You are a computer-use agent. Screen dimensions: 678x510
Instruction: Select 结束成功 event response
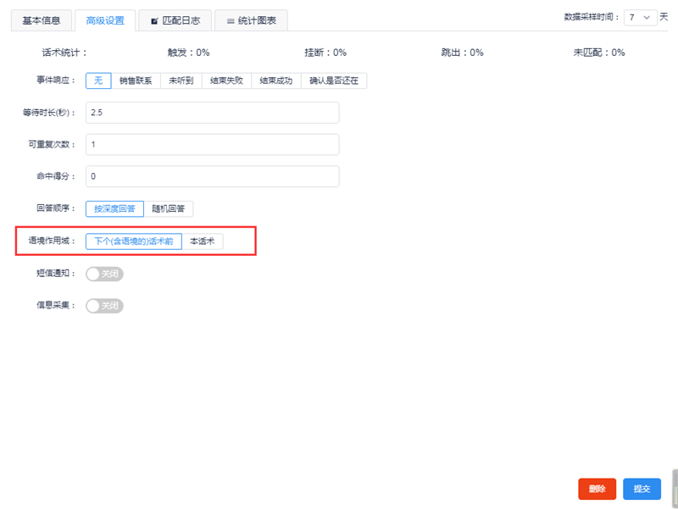[275, 80]
